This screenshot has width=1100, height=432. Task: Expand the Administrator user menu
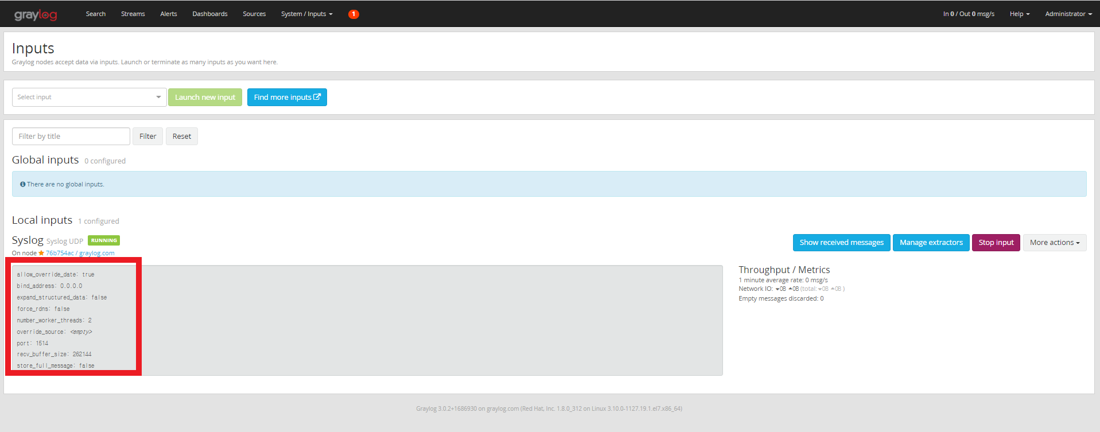pos(1068,14)
